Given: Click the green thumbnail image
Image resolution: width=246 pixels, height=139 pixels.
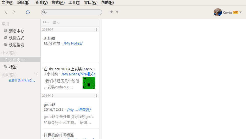Looking at the screenshot, I should pos(89,83).
